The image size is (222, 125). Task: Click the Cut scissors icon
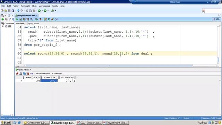tap(27, 11)
